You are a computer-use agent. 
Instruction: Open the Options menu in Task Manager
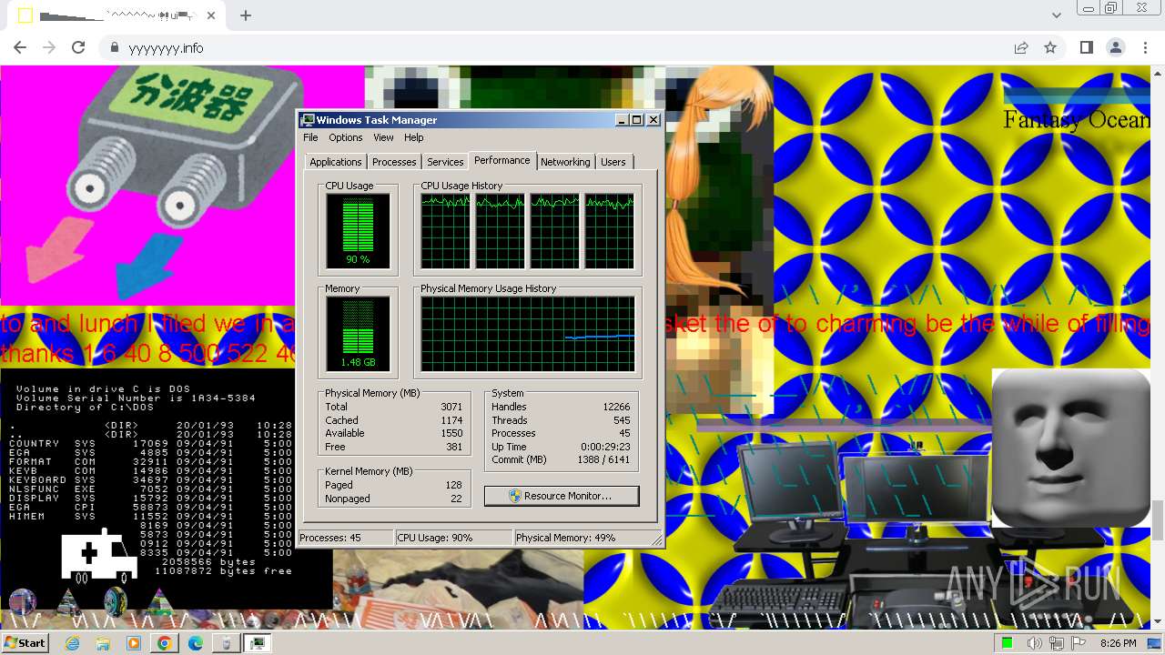point(345,137)
